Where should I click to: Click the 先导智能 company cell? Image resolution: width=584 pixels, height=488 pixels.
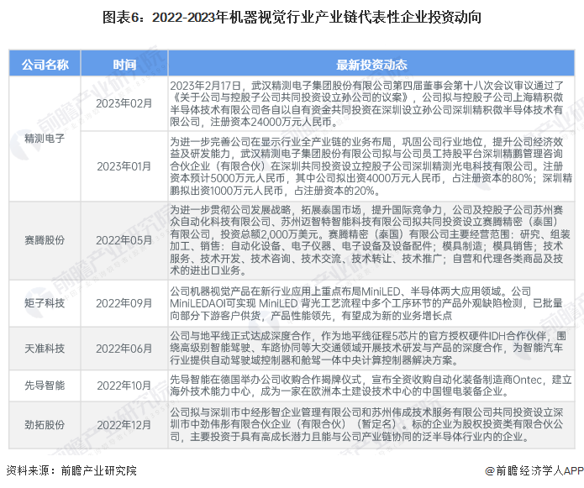click(x=45, y=386)
